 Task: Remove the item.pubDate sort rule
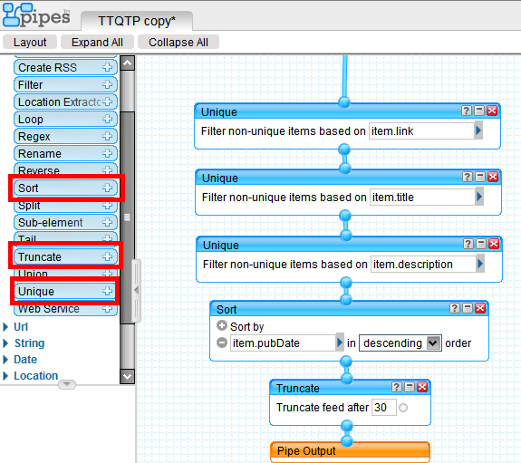[222, 342]
